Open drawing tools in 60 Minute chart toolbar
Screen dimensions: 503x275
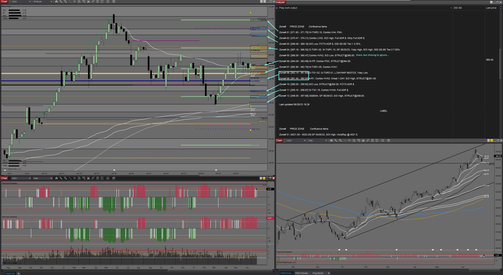61,2
